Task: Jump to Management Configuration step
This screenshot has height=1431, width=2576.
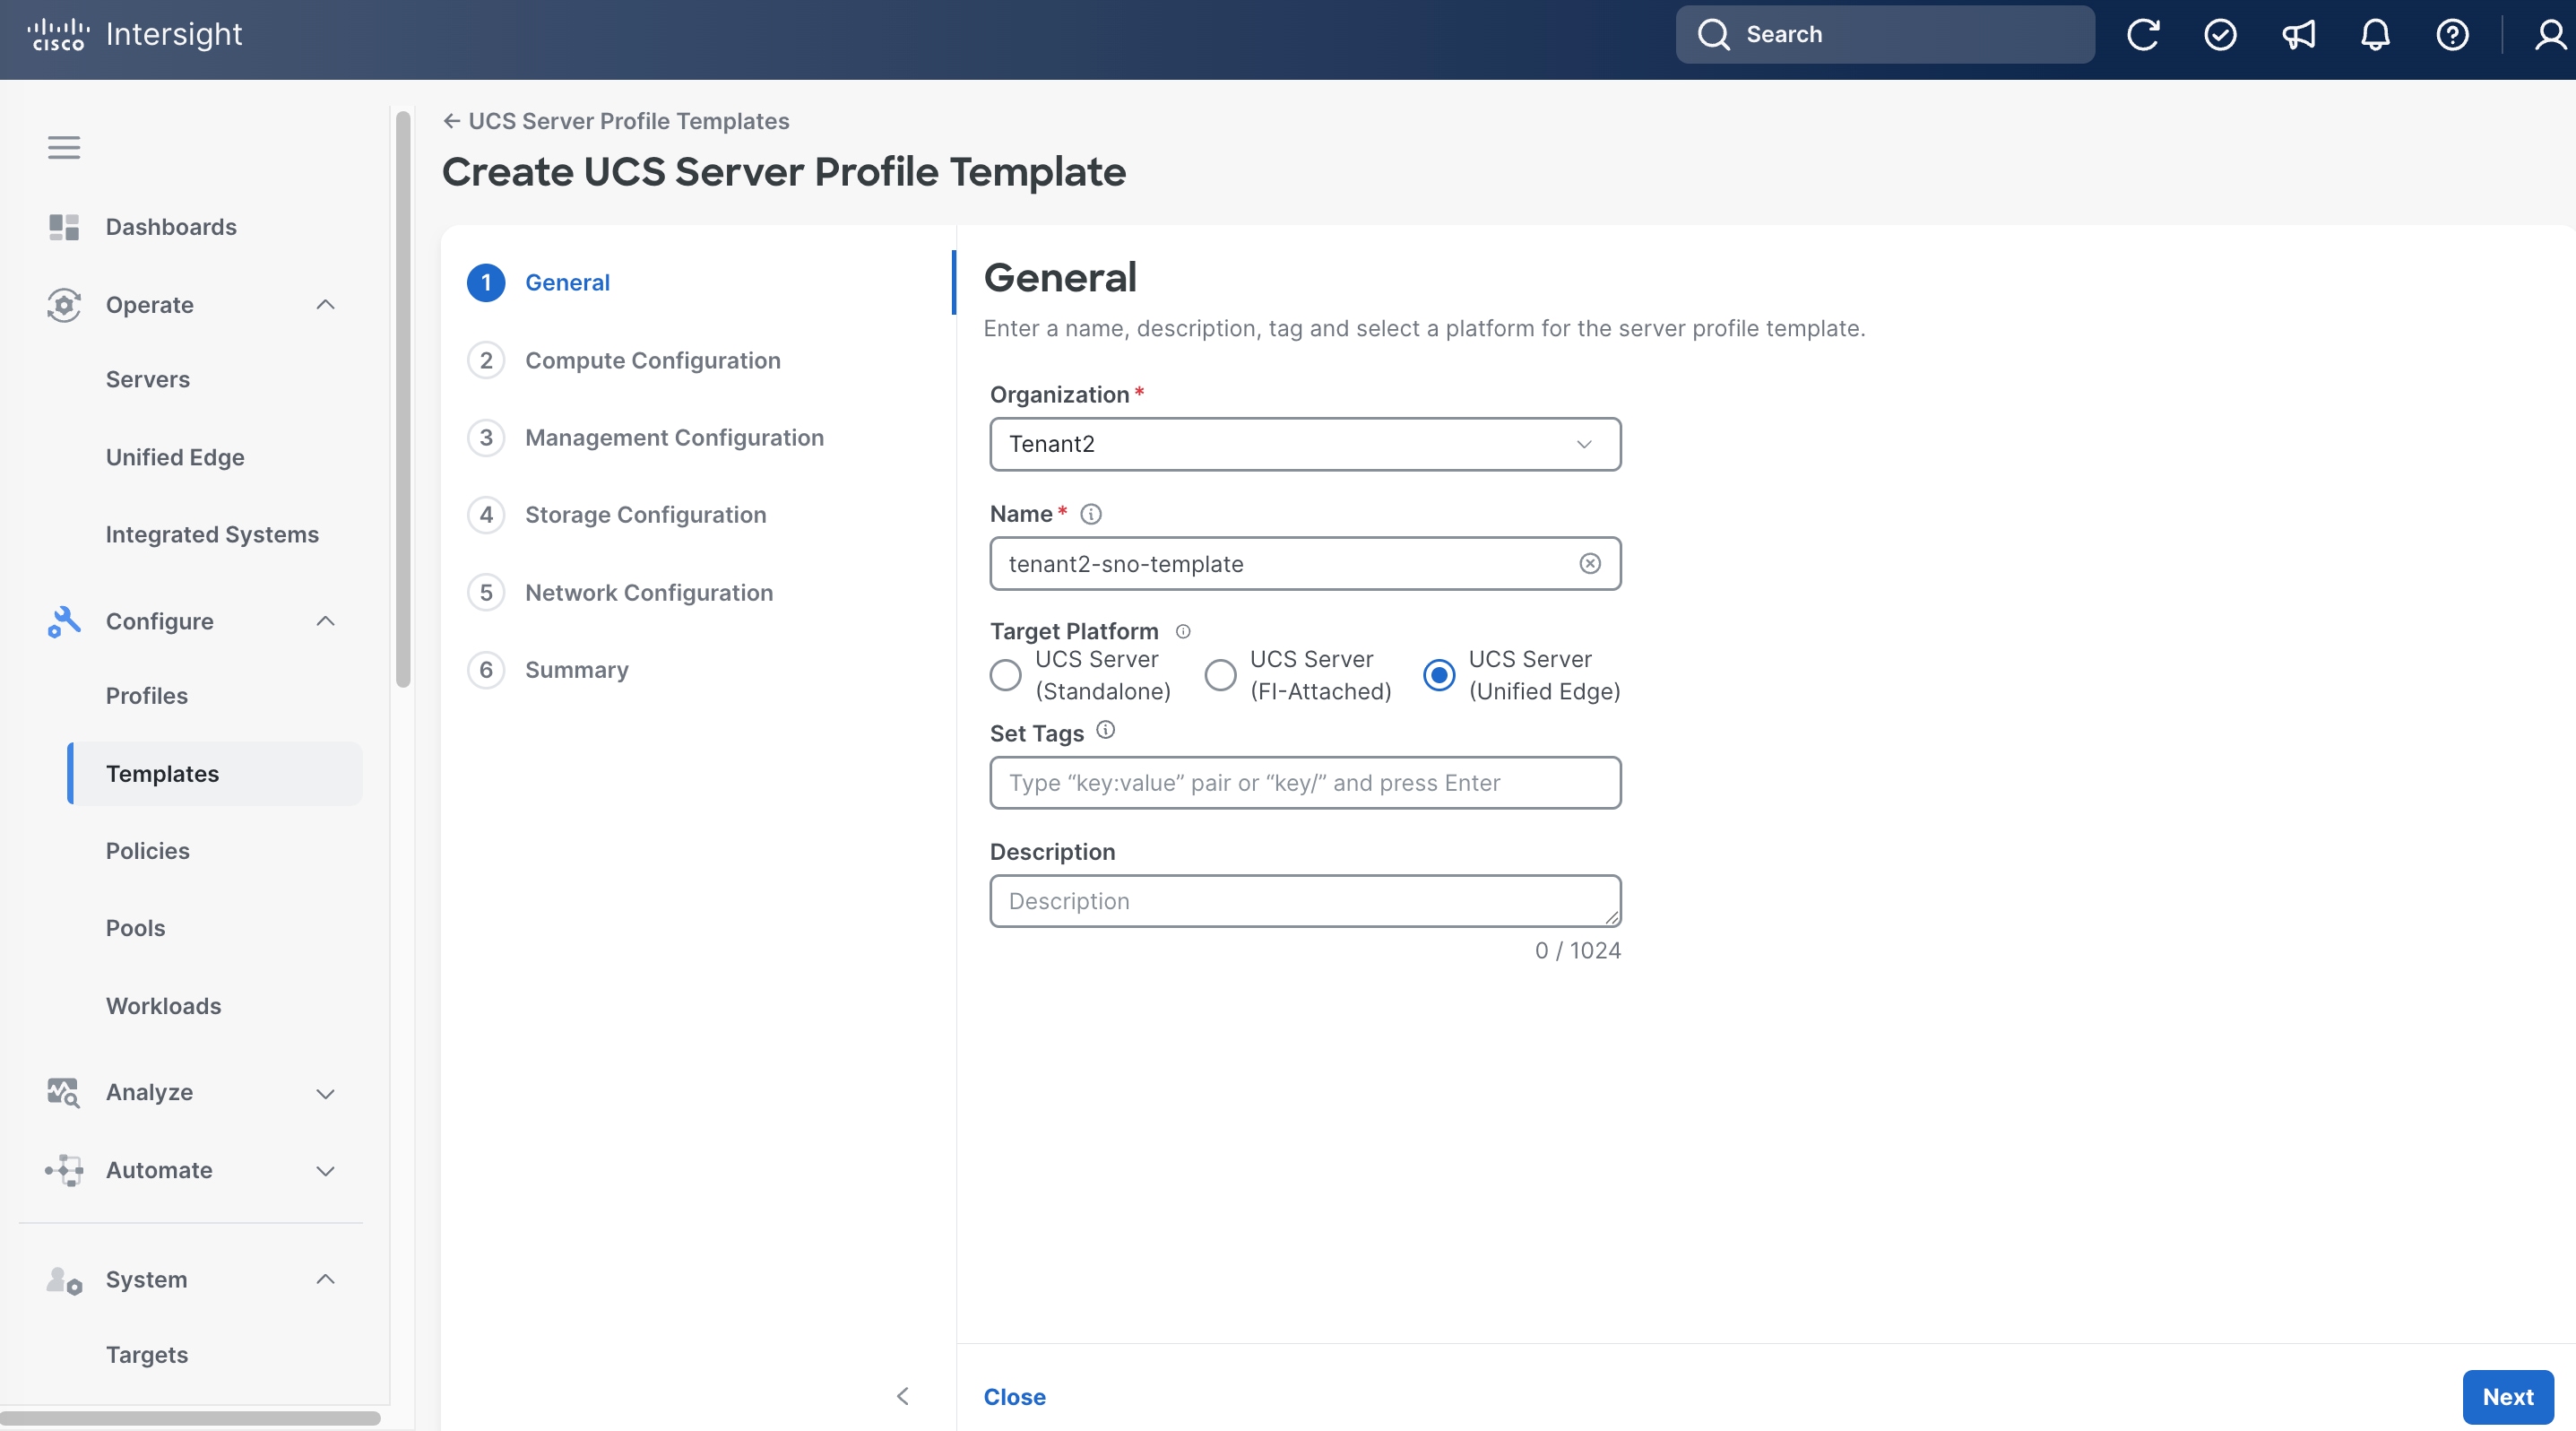Action: [674, 437]
